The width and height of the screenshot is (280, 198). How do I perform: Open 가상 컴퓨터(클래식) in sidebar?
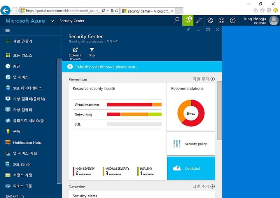click(x=25, y=99)
